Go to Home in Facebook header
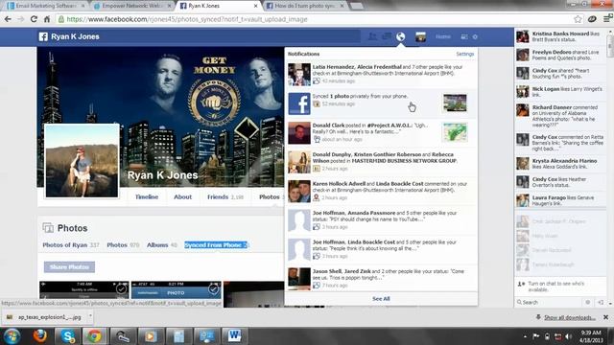This screenshot has width=614, height=345. 443,36
